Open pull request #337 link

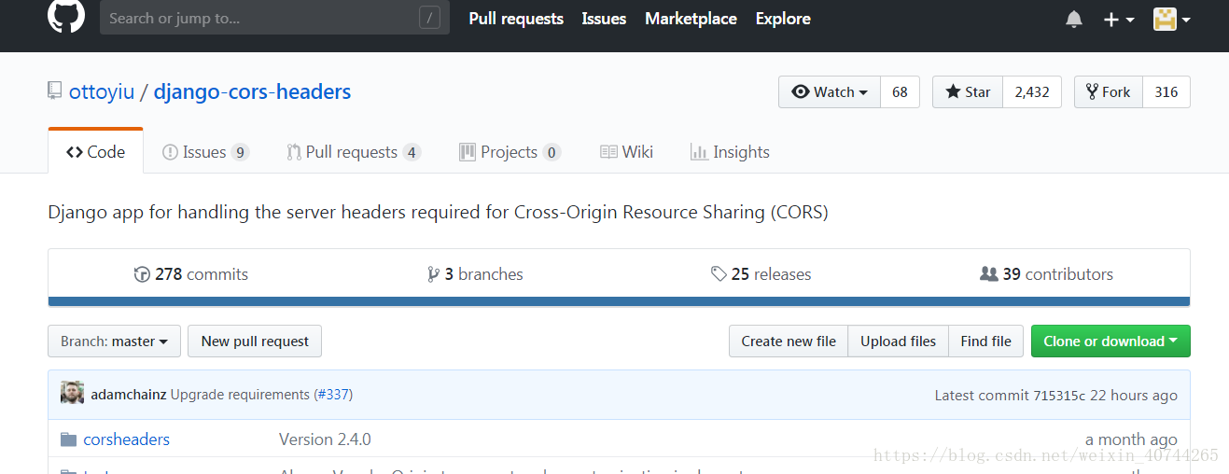tap(333, 395)
